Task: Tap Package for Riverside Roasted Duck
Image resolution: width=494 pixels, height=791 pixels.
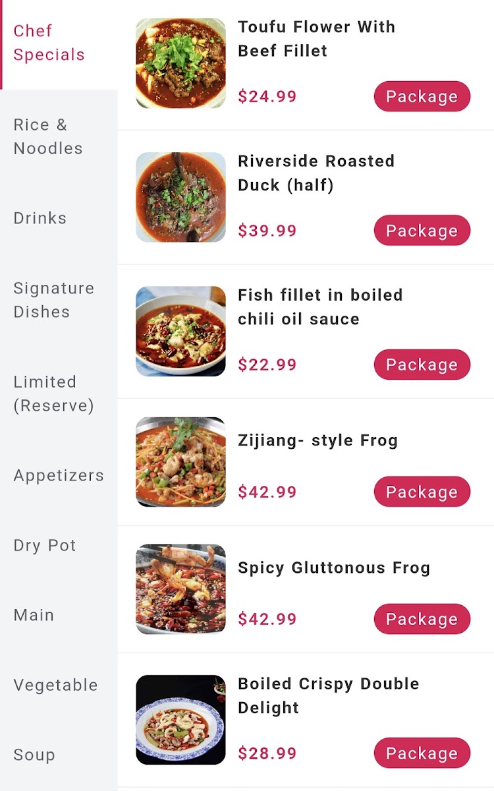Action: tap(422, 231)
